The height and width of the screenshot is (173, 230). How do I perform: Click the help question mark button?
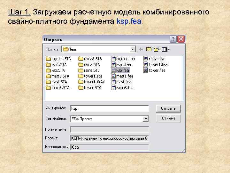(x=173, y=39)
